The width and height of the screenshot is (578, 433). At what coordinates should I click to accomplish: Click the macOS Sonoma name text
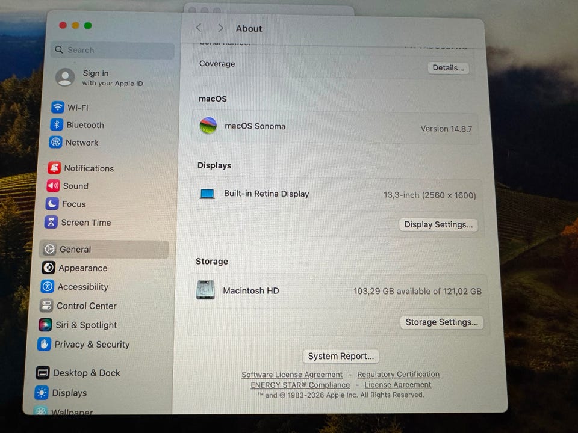point(255,126)
